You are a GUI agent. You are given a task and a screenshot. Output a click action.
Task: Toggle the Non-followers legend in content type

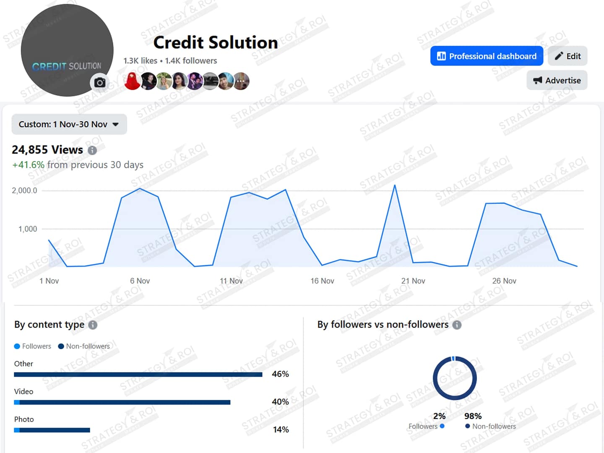click(x=84, y=346)
